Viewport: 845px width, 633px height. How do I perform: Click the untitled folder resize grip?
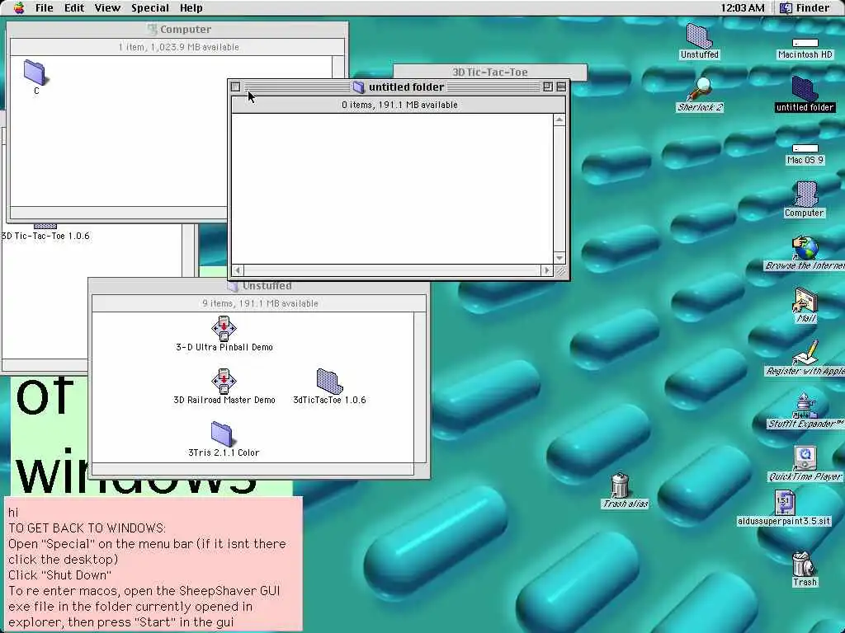pyautogui.click(x=560, y=270)
